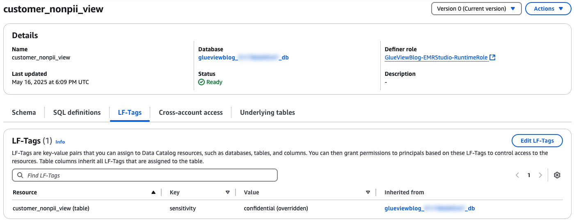Click the green Ready status icon

tap(201, 82)
